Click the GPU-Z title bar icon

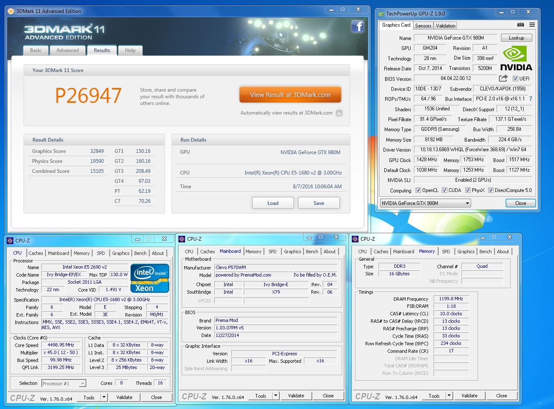(381, 14)
